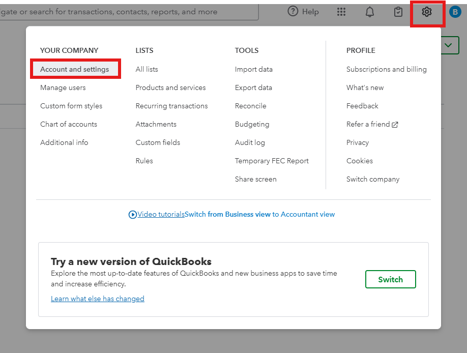Select Export data tool
Screen dimensions: 467x353
click(253, 87)
